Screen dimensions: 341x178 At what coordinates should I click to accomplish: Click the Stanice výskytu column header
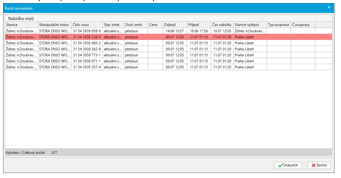pyautogui.click(x=250, y=25)
